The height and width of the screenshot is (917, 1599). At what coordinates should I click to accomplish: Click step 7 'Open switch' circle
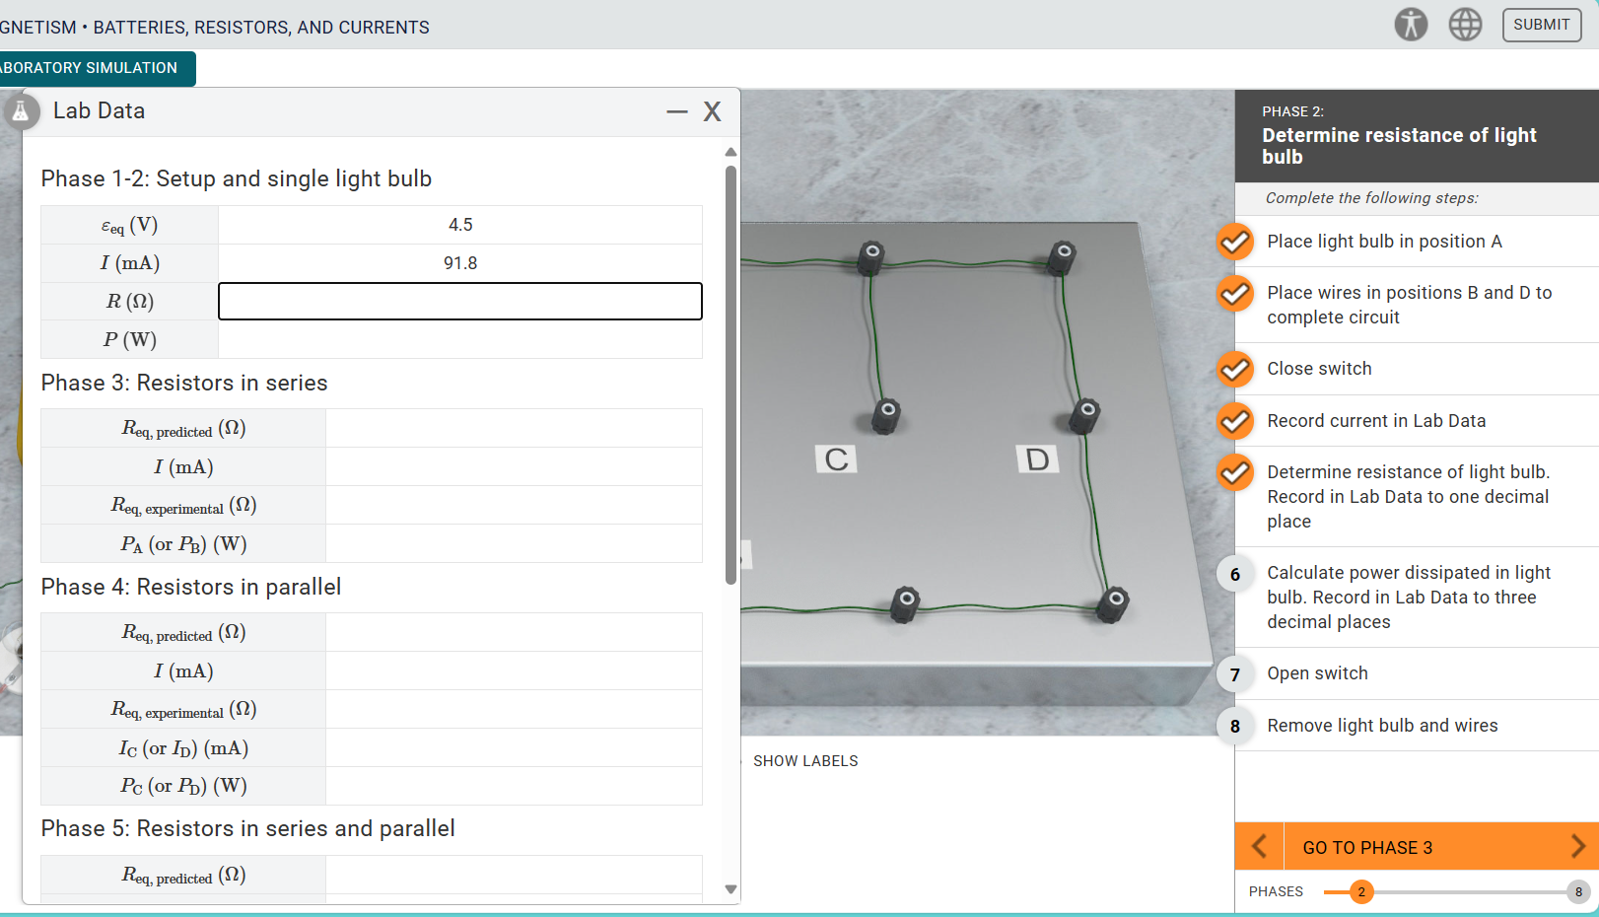click(x=1234, y=674)
